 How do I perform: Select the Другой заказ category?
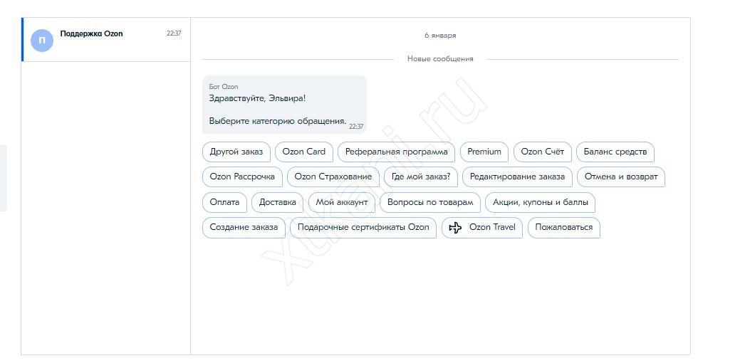click(x=236, y=152)
